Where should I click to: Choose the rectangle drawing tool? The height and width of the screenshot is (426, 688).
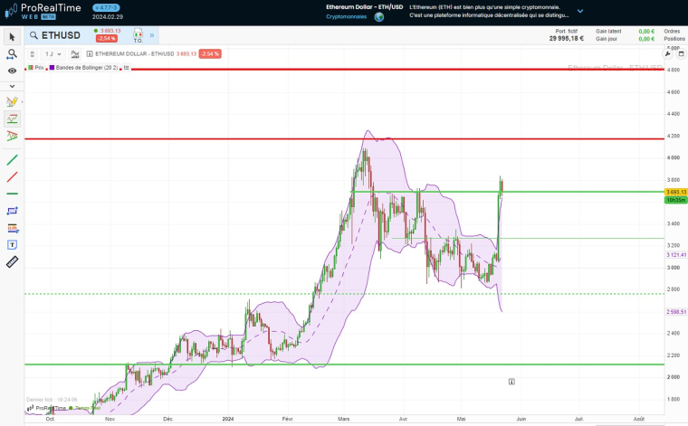click(12, 211)
